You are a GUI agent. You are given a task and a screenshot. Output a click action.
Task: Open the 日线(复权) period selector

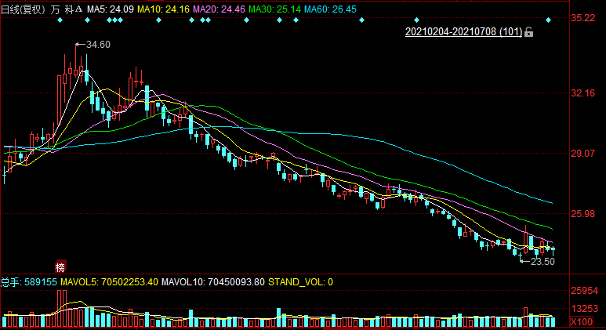tap(23, 8)
